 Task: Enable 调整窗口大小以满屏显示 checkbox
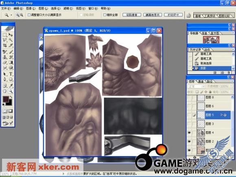pos(29,15)
